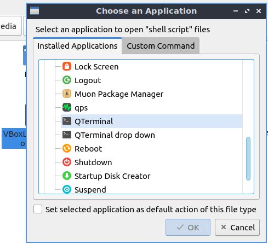Click the green Logout icon
Screen dimensions: 268x244
coord(67,80)
